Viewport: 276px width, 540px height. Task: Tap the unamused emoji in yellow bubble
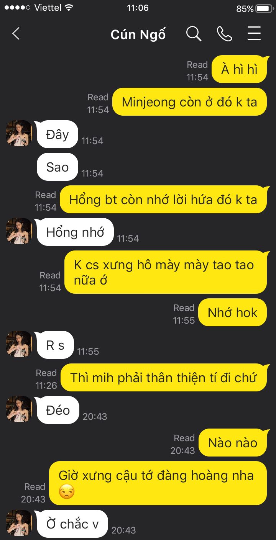[66, 492]
